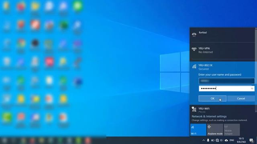257x144 pixels.
Task: Open the taskbar clock and date
Action: pyautogui.click(x=241, y=140)
